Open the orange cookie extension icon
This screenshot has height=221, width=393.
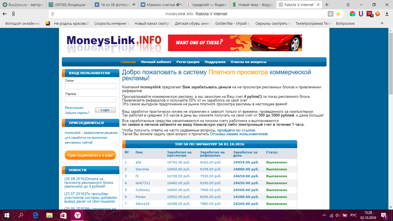[x=377, y=14]
